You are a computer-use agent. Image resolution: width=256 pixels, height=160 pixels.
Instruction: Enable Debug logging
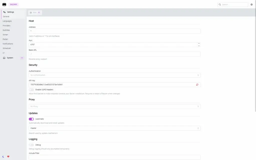[31, 145]
